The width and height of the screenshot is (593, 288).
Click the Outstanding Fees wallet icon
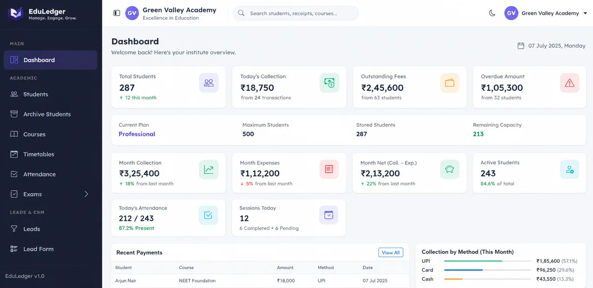tap(450, 83)
